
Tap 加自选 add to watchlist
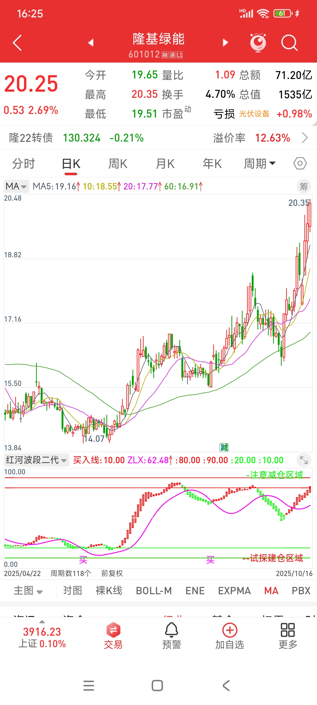[230, 636]
